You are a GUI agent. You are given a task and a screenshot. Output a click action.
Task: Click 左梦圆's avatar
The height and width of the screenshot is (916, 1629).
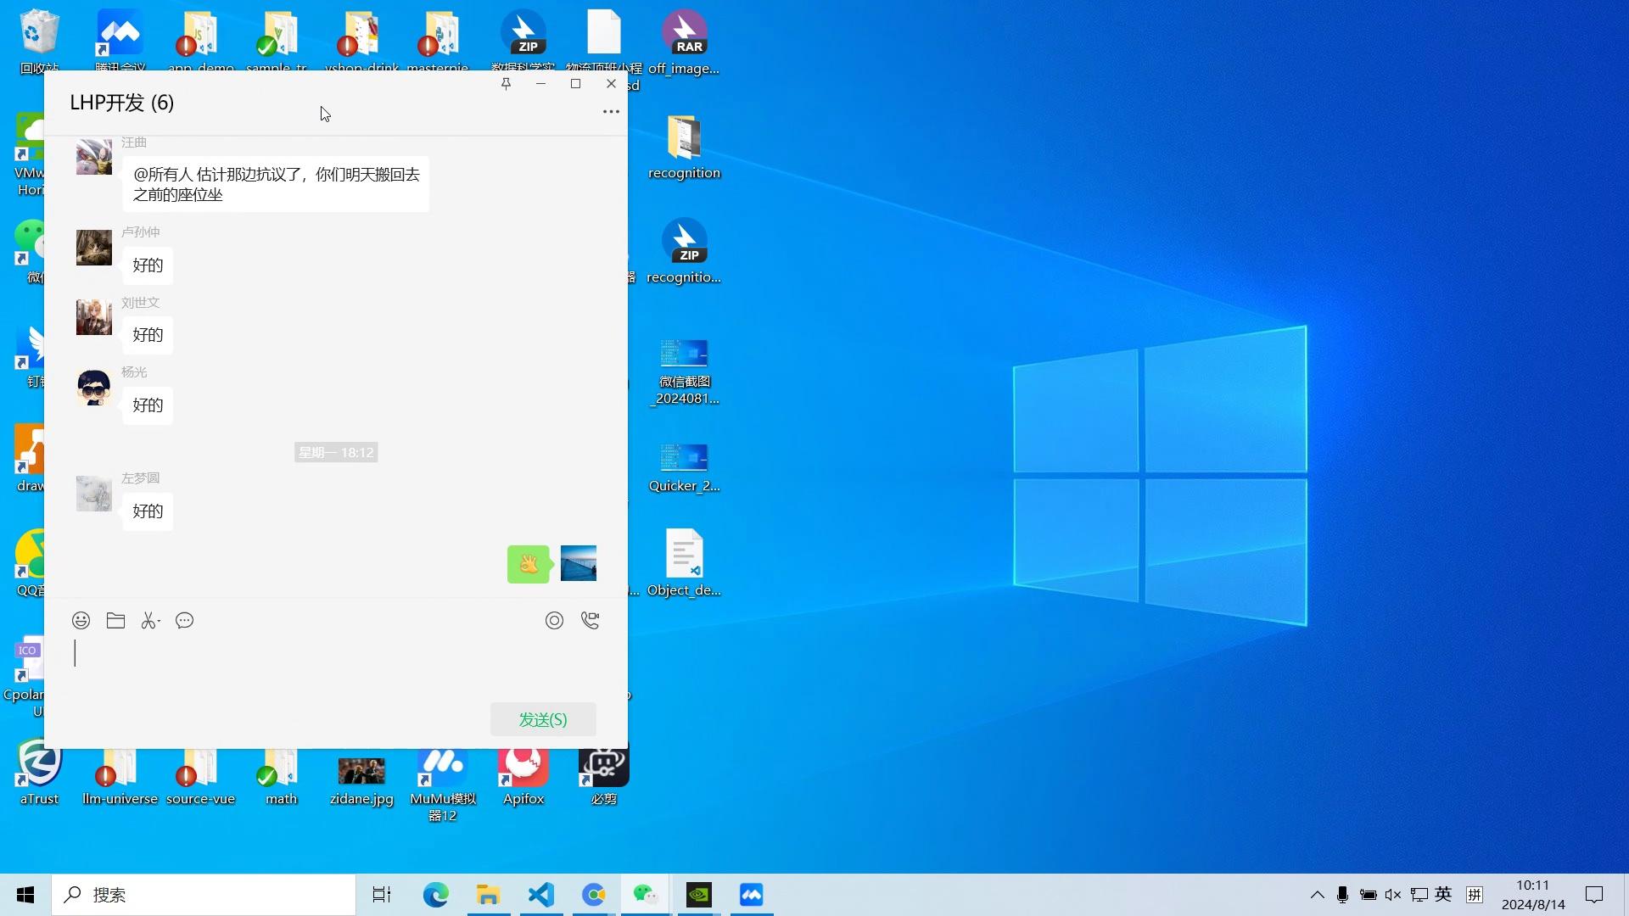click(93, 494)
